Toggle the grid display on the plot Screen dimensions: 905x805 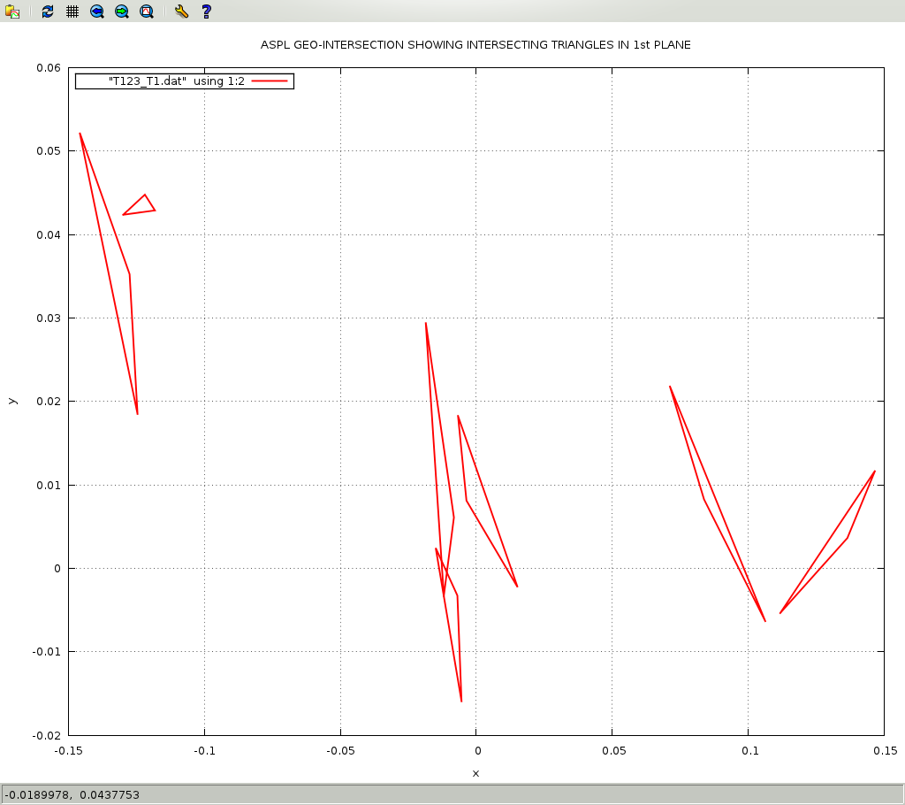click(72, 11)
